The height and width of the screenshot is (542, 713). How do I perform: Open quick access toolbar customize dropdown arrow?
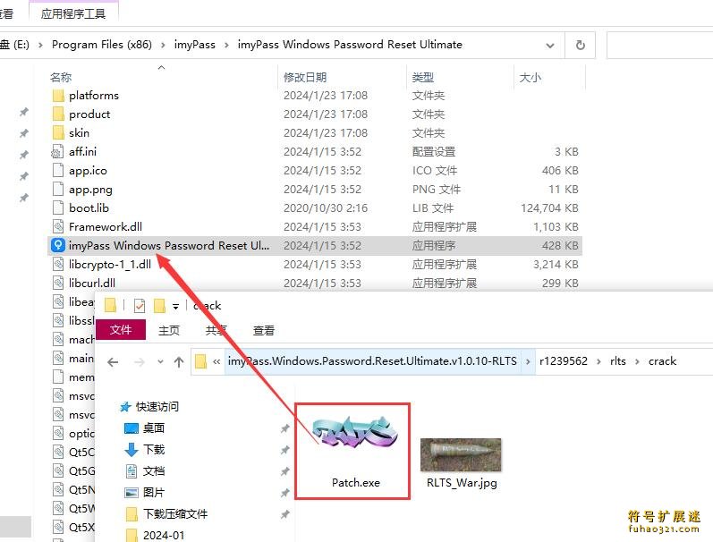175,307
